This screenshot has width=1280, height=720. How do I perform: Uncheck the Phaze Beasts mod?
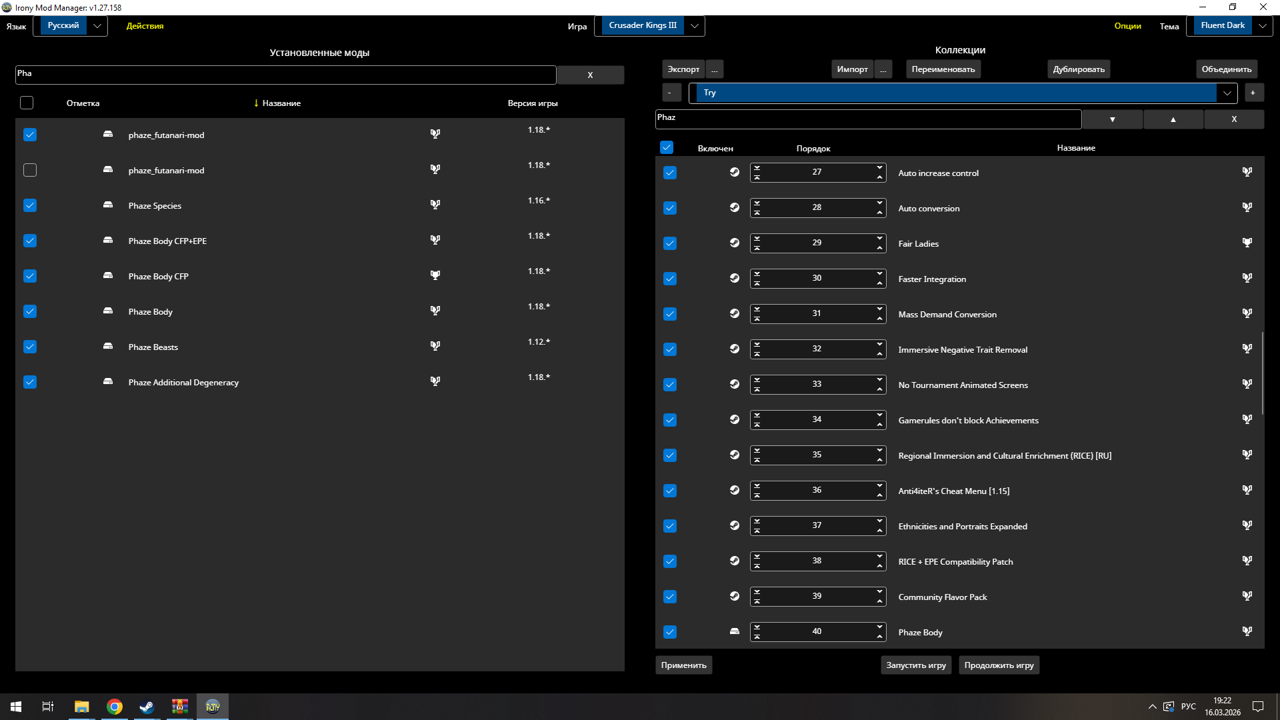point(30,347)
